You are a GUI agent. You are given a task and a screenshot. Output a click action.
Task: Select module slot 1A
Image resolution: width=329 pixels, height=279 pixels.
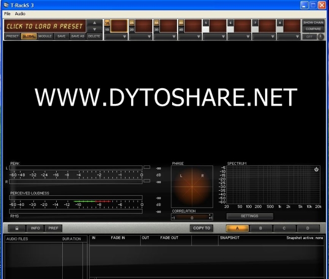click(107, 23)
